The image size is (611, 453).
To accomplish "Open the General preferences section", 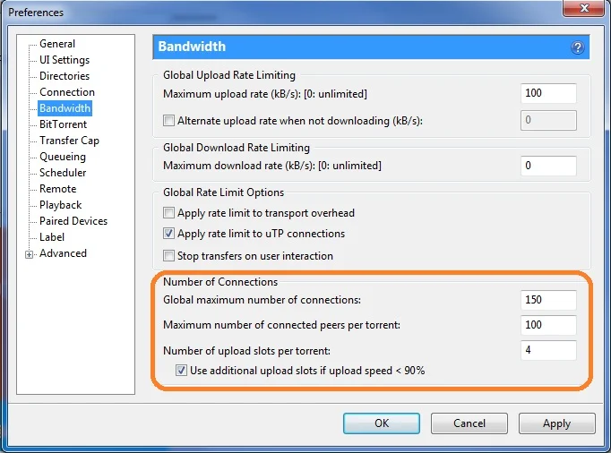I will pyautogui.click(x=57, y=44).
